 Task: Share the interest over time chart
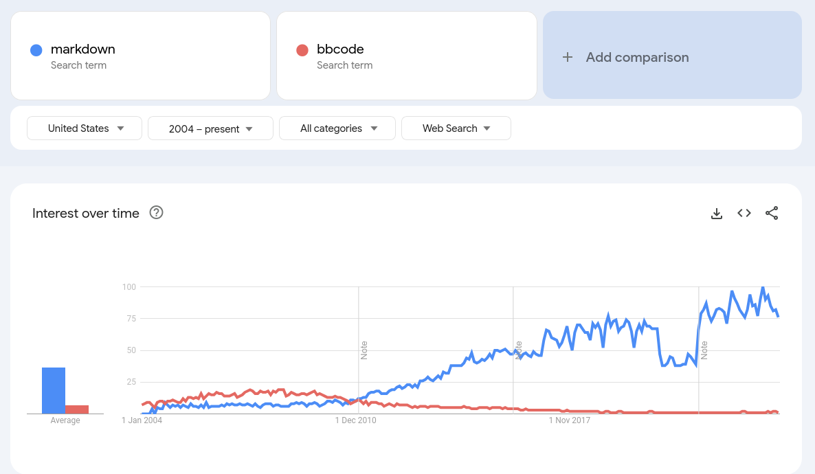coord(772,214)
